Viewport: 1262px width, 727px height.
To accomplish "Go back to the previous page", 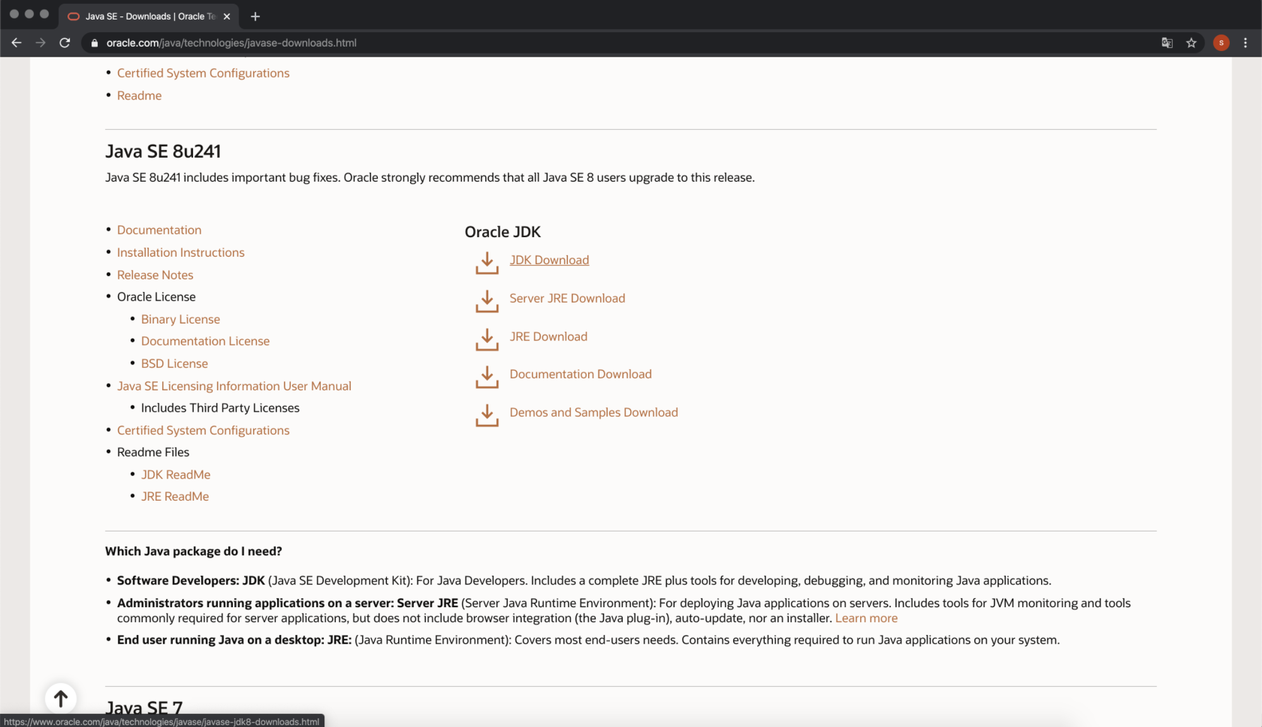I will (x=16, y=43).
